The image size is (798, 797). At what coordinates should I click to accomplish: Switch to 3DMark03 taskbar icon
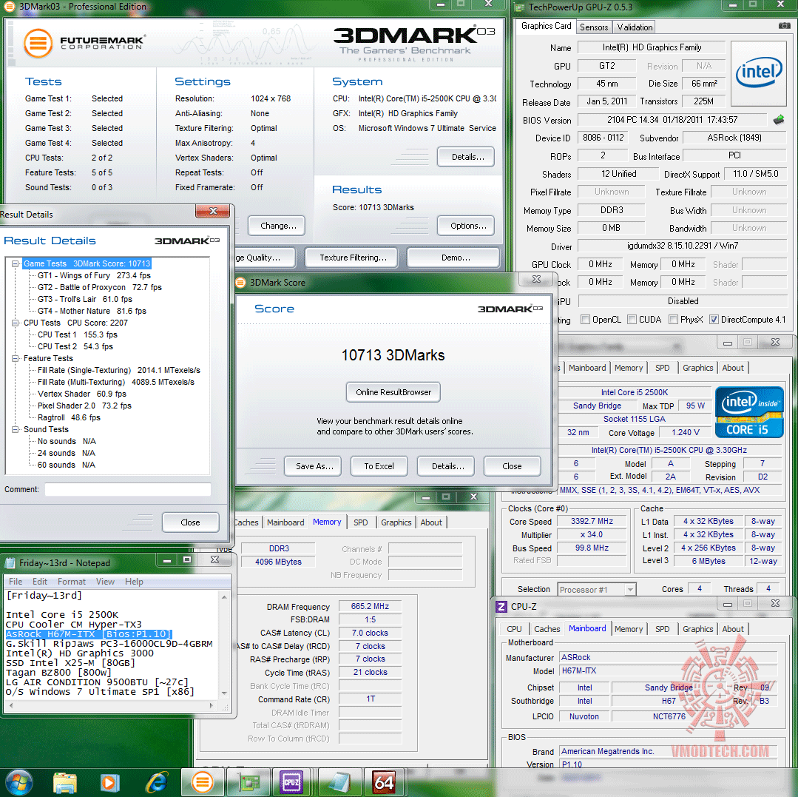(x=203, y=783)
